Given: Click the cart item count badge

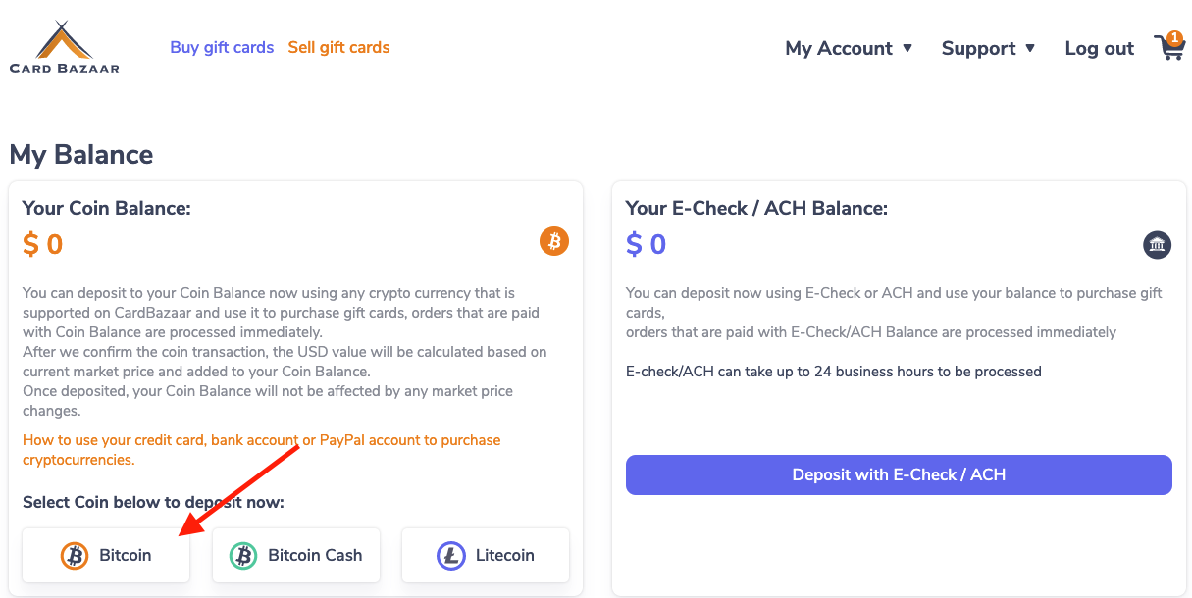Looking at the screenshot, I should click(1175, 38).
